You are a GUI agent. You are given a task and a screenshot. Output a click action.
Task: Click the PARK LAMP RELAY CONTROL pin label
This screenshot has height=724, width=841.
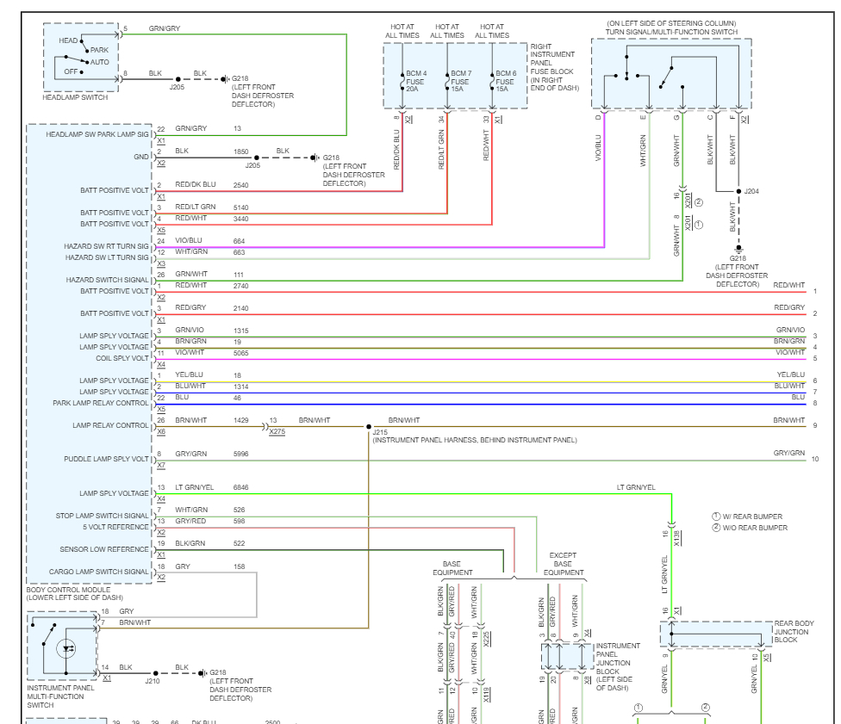(100, 403)
